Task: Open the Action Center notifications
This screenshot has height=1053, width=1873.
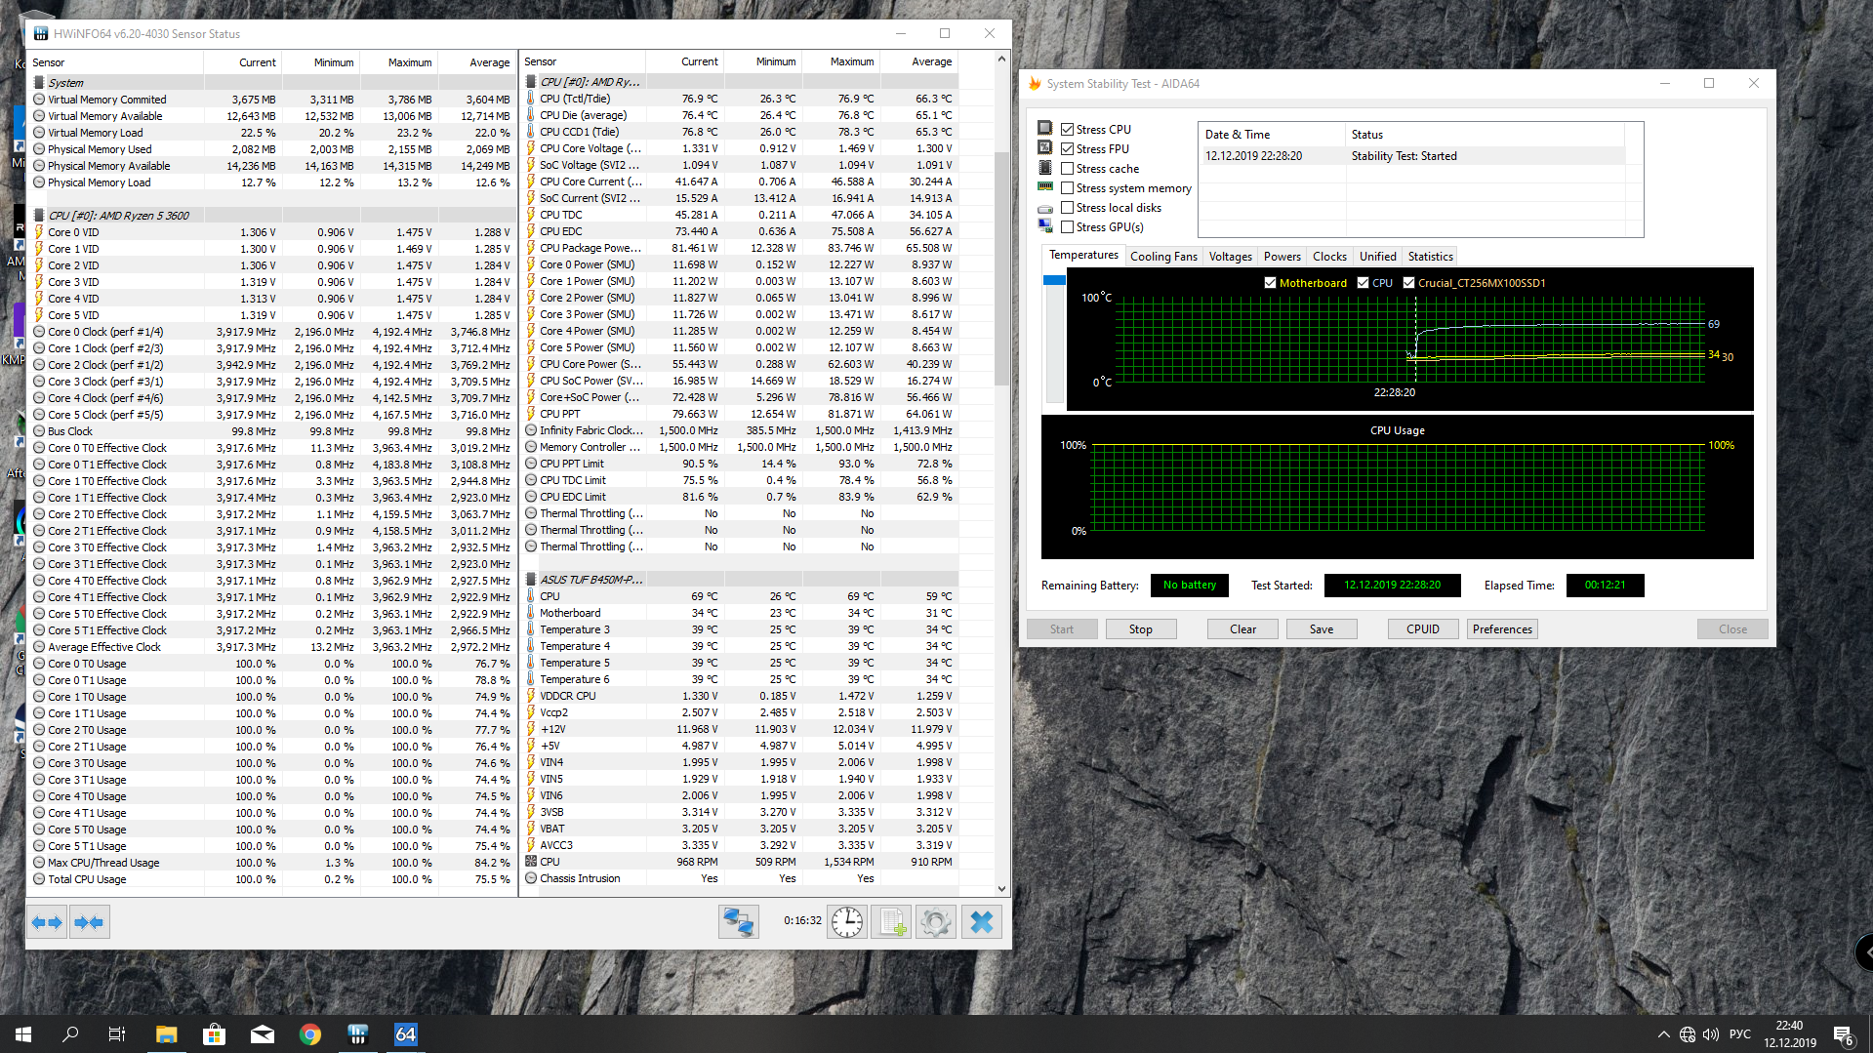Action: click(x=1844, y=1035)
